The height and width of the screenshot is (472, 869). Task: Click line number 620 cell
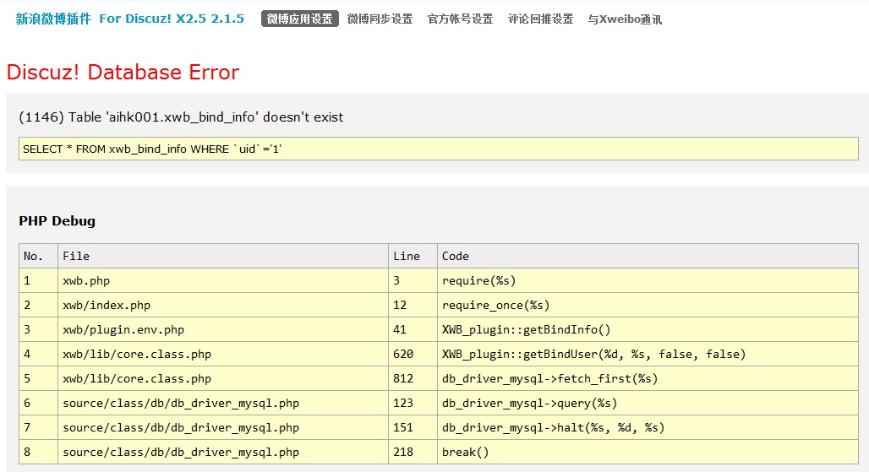(x=413, y=354)
